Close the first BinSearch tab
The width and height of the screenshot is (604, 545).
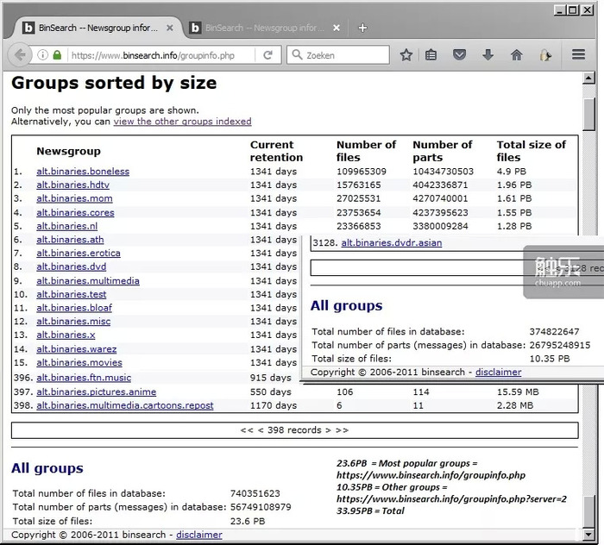169,28
